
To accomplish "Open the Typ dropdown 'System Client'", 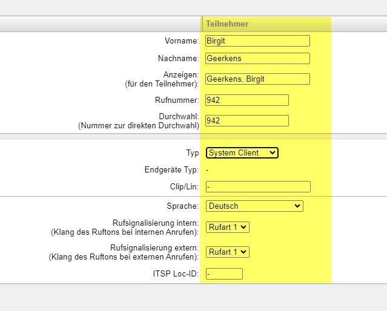I will (242, 152).
